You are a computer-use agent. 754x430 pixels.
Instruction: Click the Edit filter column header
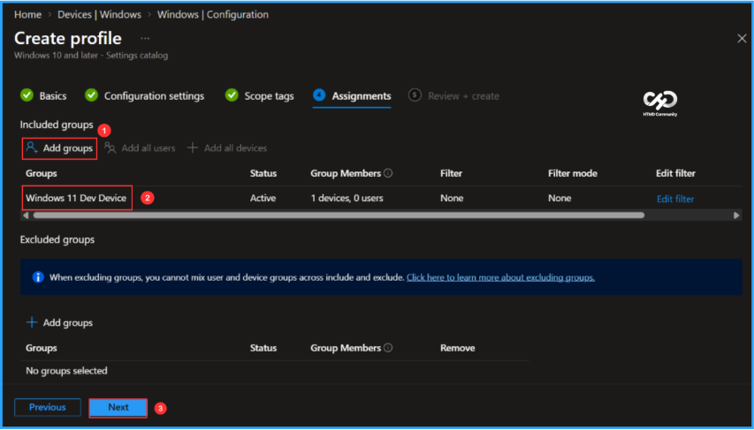coord(675,173)
